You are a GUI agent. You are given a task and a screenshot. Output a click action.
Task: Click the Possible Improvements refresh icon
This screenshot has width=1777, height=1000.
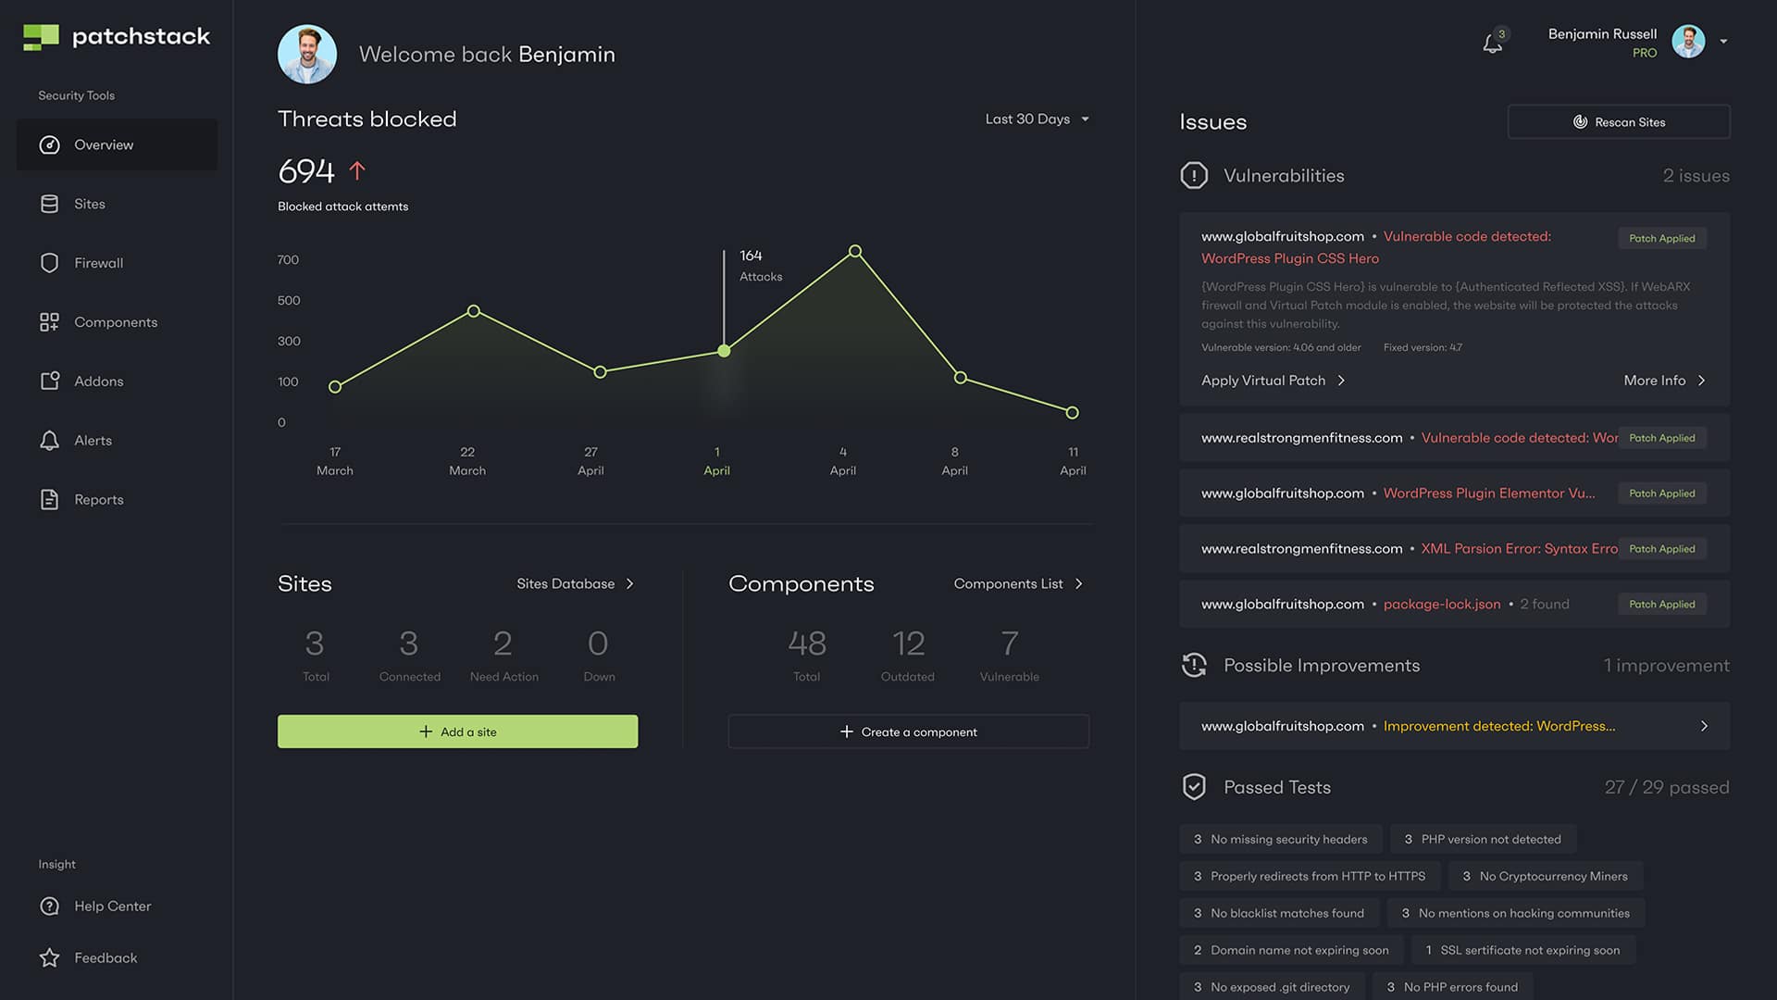point(1194,666)
